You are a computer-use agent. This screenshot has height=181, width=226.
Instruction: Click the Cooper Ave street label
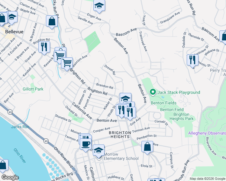coord(102,130)
